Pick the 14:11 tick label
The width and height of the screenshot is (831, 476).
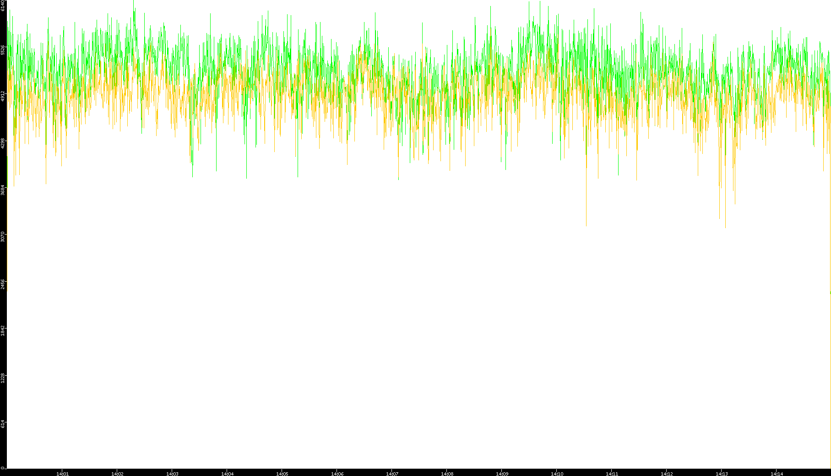coord(612,474)
